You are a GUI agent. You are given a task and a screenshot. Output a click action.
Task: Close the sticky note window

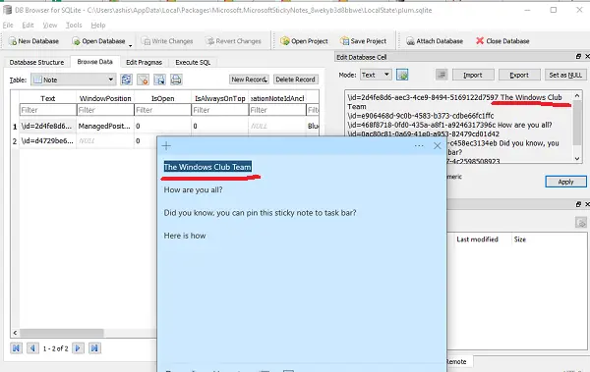point(437,146)
